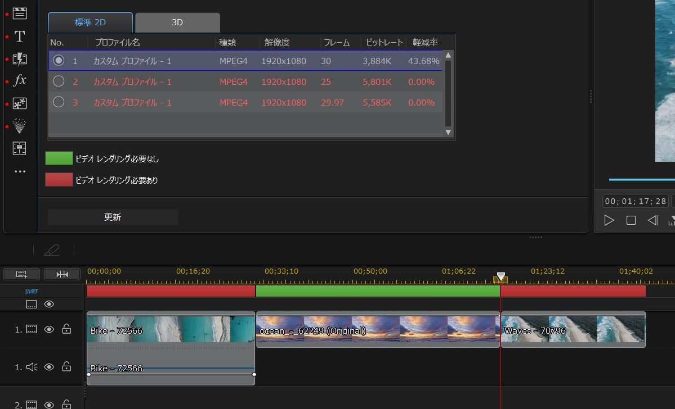Select profile No. 3 radio button (29.97 fps)
Image resolution: width=675 pixels, height=409 pixels.
tap(59, 102)
